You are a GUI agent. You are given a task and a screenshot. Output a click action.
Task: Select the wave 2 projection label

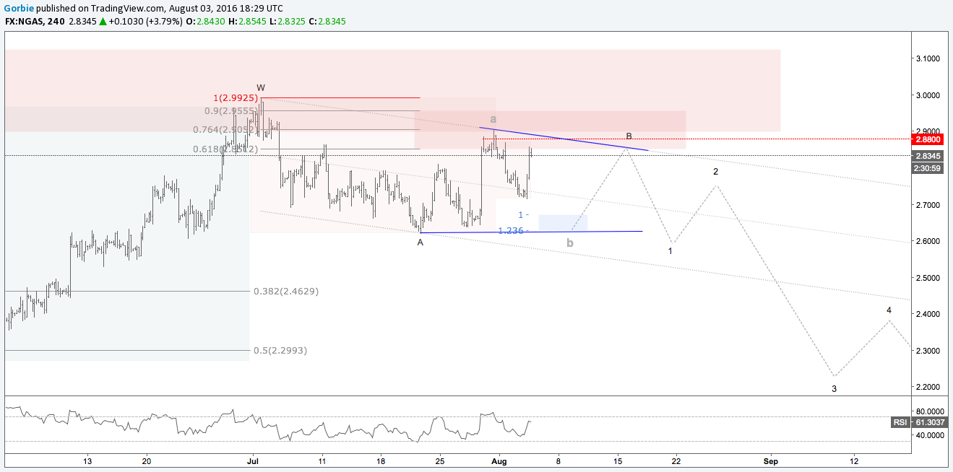click(715, 172)
